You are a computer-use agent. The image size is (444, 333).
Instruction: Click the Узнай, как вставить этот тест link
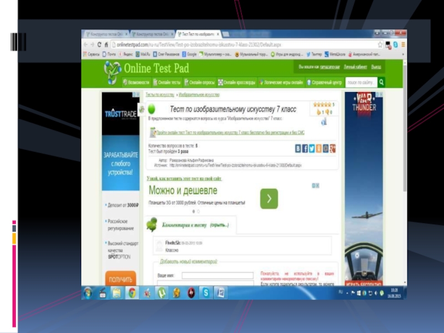[184, 178]
